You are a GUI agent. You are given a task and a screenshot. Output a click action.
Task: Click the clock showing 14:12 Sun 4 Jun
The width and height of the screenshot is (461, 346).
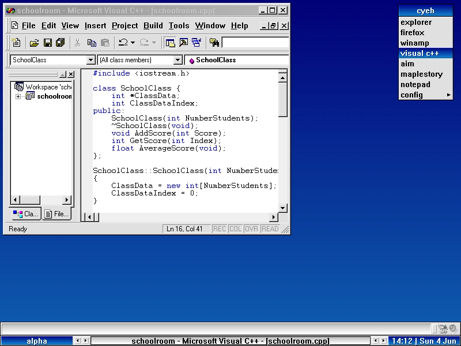point(424,341)
